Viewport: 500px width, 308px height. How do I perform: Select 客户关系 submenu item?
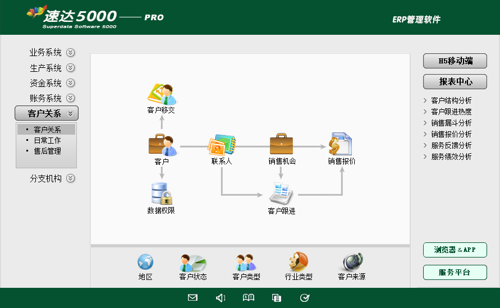46,130
